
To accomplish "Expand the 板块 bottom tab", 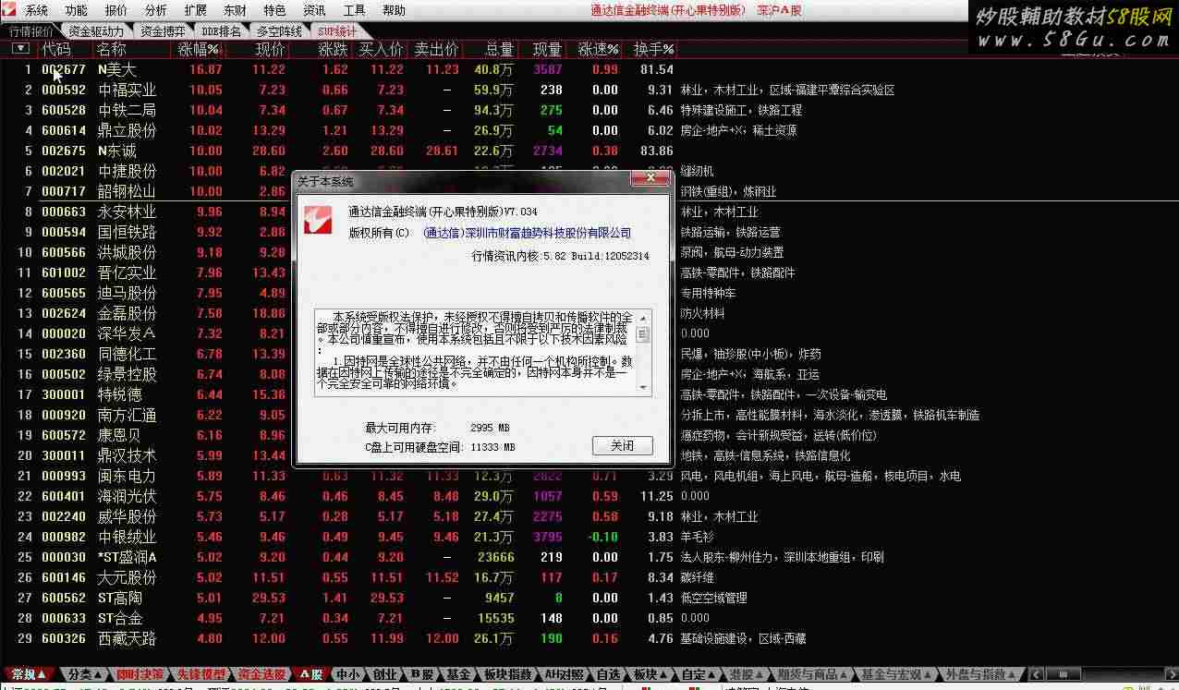I will pos(651,674).
